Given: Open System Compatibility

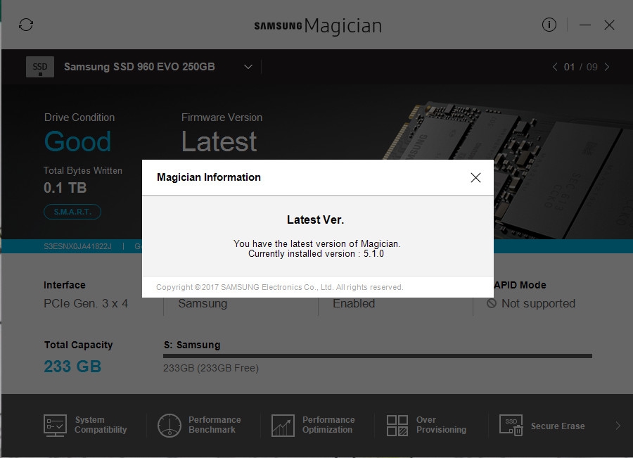Looking at the screenshot, I should (x=86, y=425).
